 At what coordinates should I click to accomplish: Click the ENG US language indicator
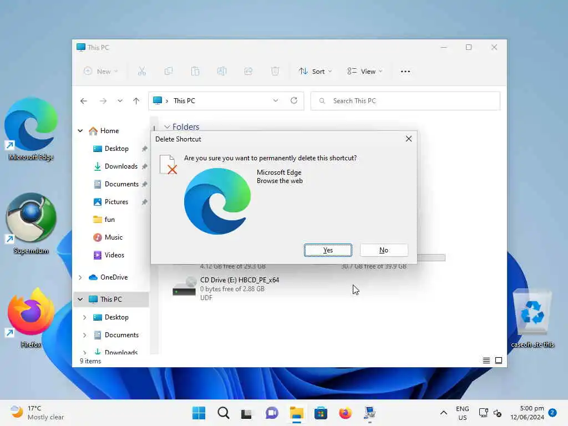(463, 413)
